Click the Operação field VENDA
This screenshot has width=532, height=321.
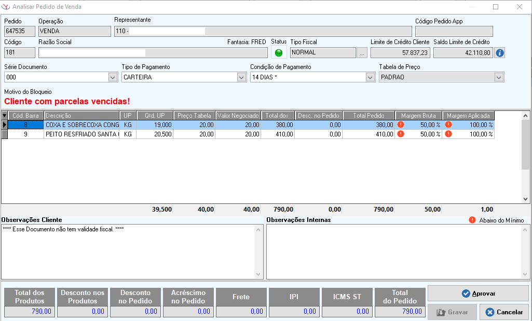pyautogui.click(x=75, y=31)
